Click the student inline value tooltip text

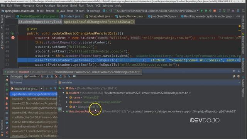[73, 72]
